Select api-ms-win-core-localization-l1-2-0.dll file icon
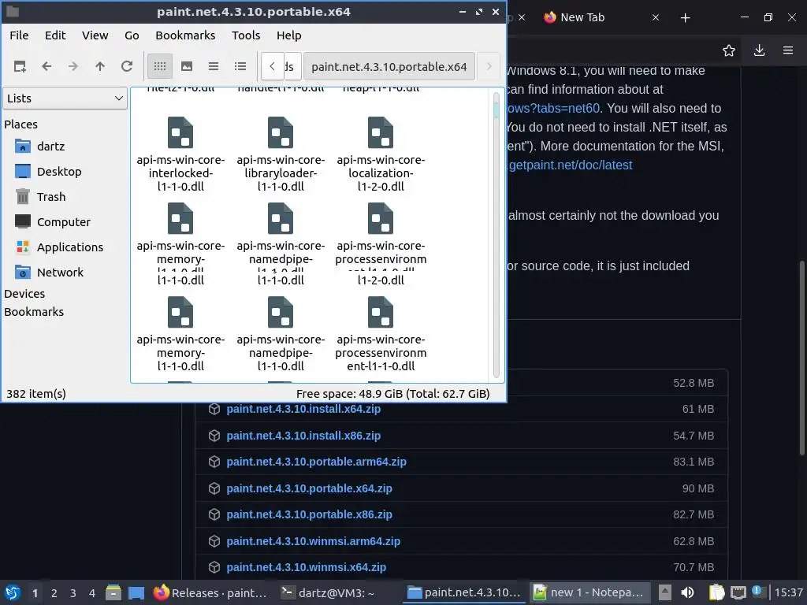This screenshot has height=605, width=807. point(381,132)
